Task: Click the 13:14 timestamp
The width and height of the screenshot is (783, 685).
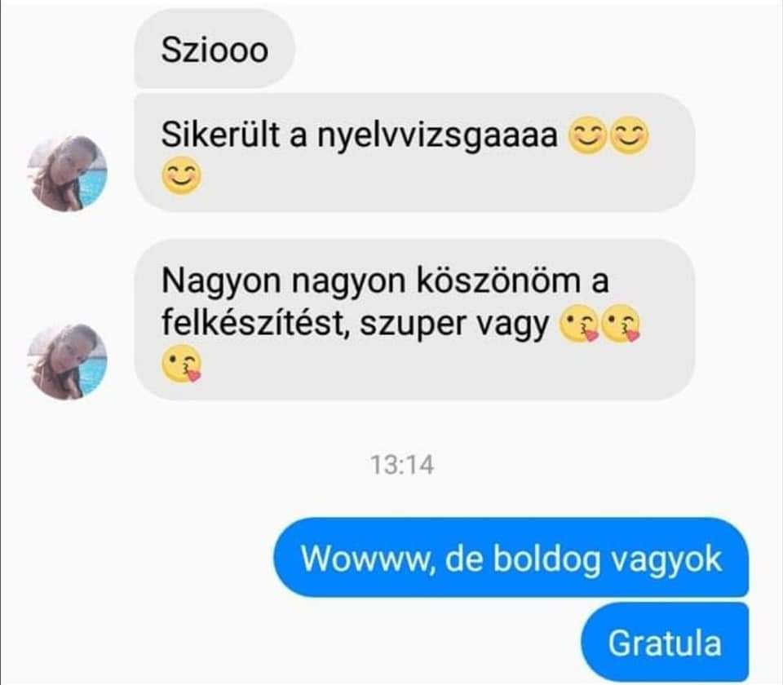Action: point(402,465)
